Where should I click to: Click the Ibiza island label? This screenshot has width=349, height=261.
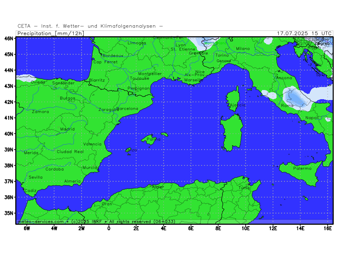pos(132,150)
